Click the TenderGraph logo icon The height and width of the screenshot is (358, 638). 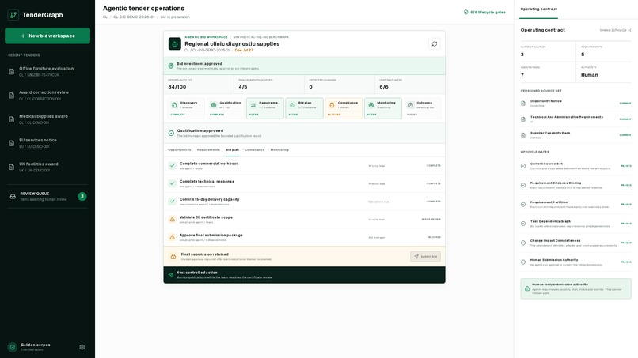[13, 15]
